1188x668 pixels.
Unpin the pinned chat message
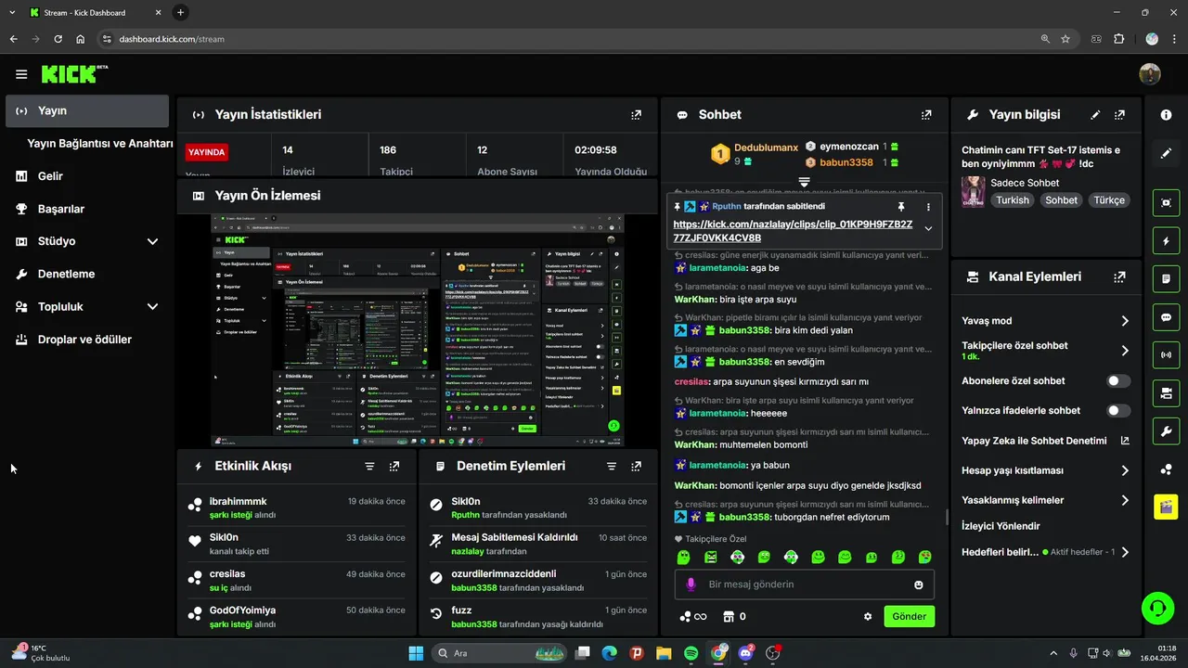coord(900,207)
